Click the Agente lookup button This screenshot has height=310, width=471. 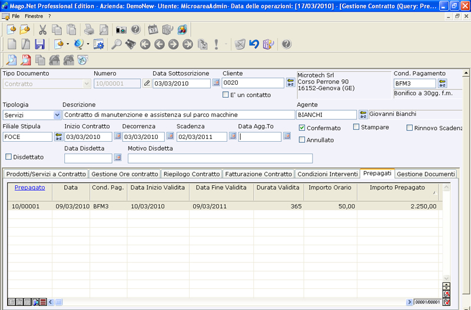click(x=363, y=114)
